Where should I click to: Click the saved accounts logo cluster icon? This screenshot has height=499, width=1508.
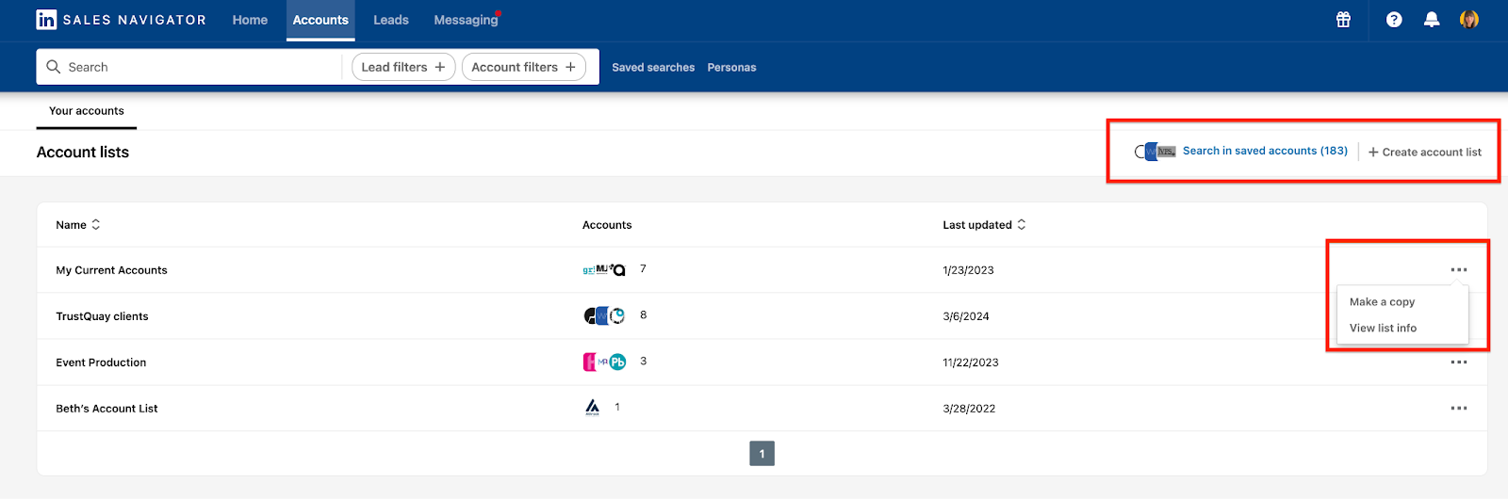1156,152
